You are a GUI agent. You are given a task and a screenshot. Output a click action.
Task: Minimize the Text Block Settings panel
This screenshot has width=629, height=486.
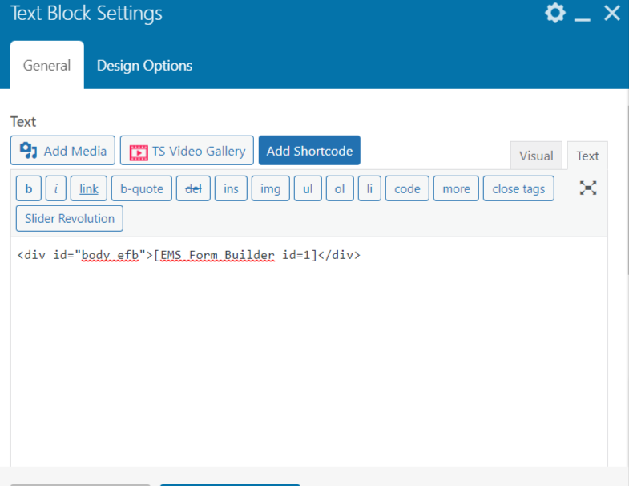[582, 19]
